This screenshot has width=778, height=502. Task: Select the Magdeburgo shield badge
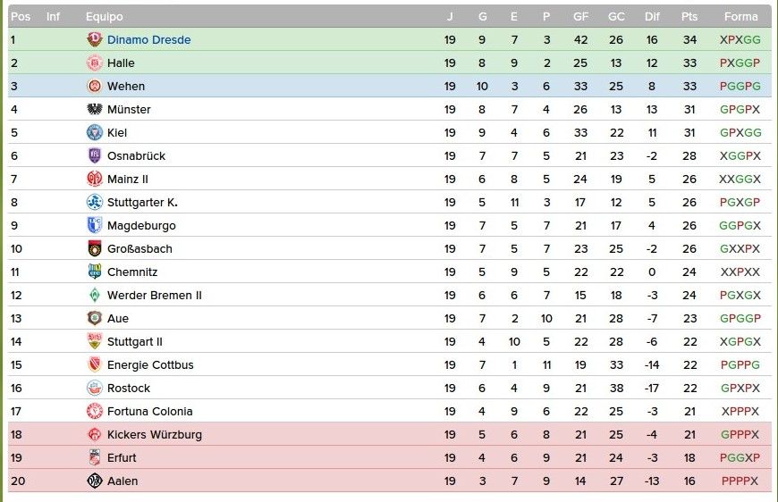pos(94,225)
